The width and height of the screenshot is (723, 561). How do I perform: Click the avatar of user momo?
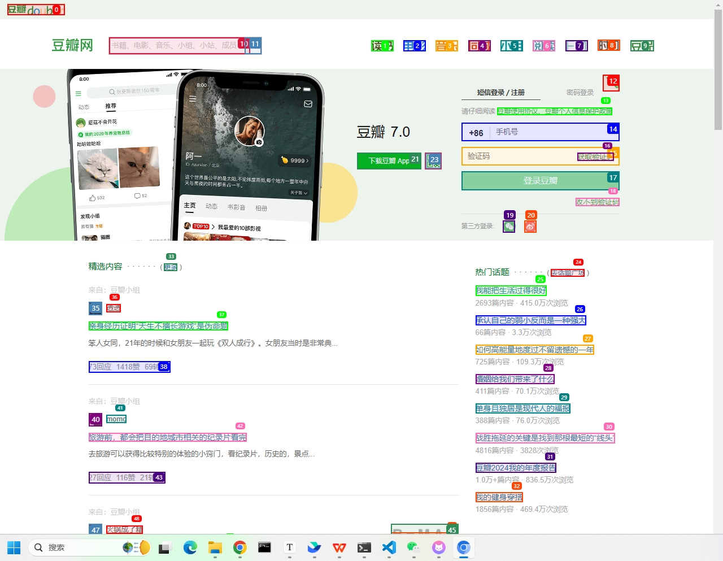click(95, 419)
